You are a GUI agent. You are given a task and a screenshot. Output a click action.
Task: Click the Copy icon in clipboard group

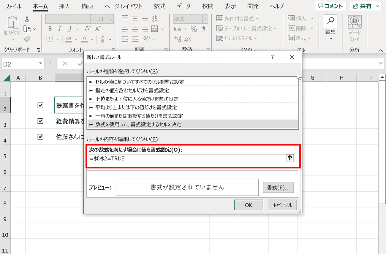tap(27, 29)
